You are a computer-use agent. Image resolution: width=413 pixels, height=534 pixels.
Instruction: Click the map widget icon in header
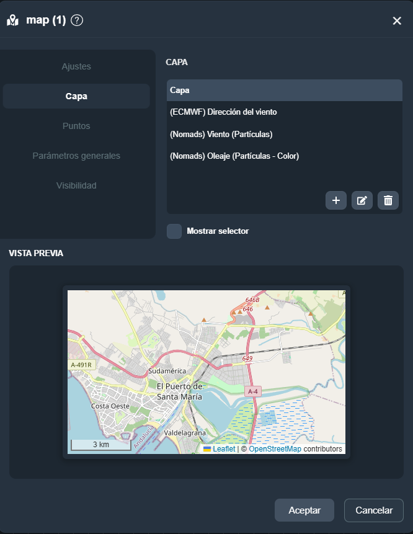click(13, 20)
